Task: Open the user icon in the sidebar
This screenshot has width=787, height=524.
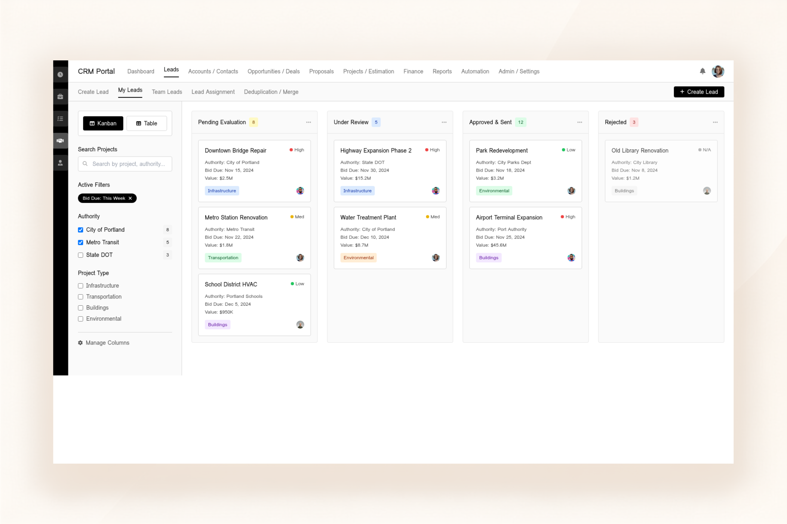Action: coord(60,163)
